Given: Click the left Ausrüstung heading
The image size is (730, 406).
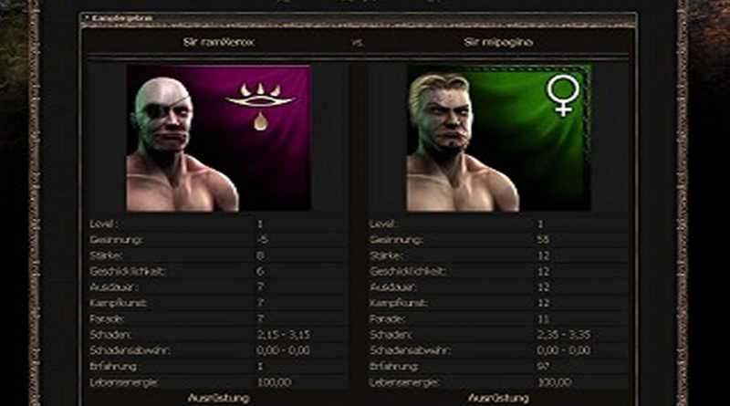Looking at the screenshot, I should tap(218, 398).
